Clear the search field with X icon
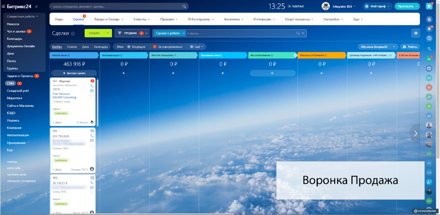This screenshot has width=440, height=215. click(303, 33)
